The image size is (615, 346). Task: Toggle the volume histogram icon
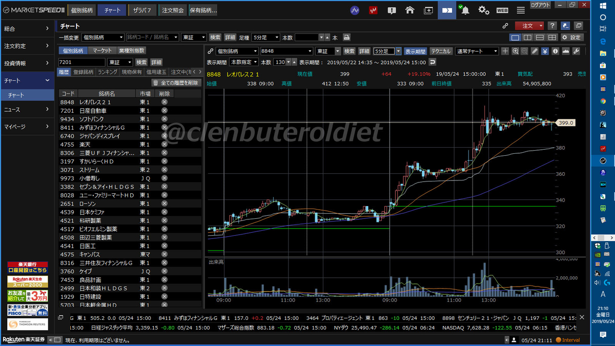point(566,51)
